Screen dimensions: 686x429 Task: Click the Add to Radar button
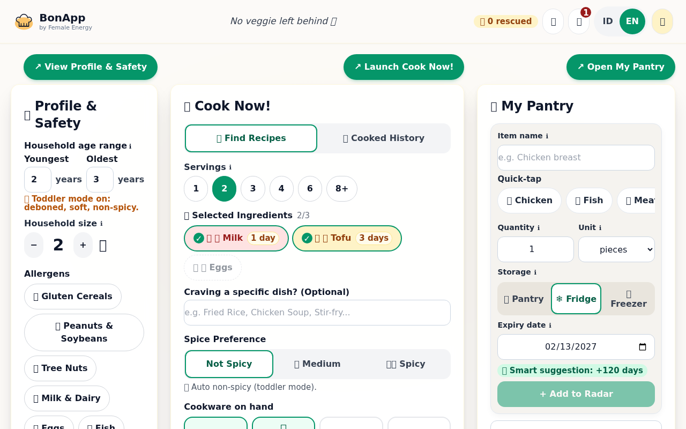[576, 394]
